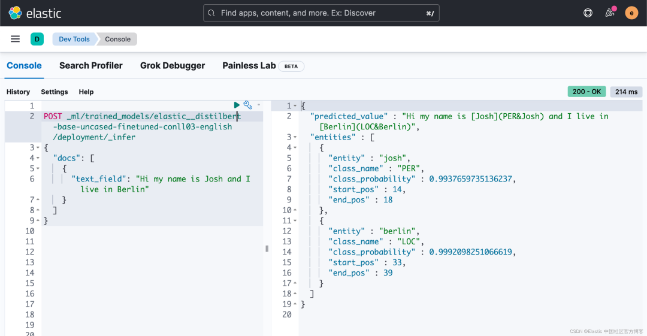Collapse the docs array fold arrow
This screenshot has height=336, width=647.
pos(38,158)
